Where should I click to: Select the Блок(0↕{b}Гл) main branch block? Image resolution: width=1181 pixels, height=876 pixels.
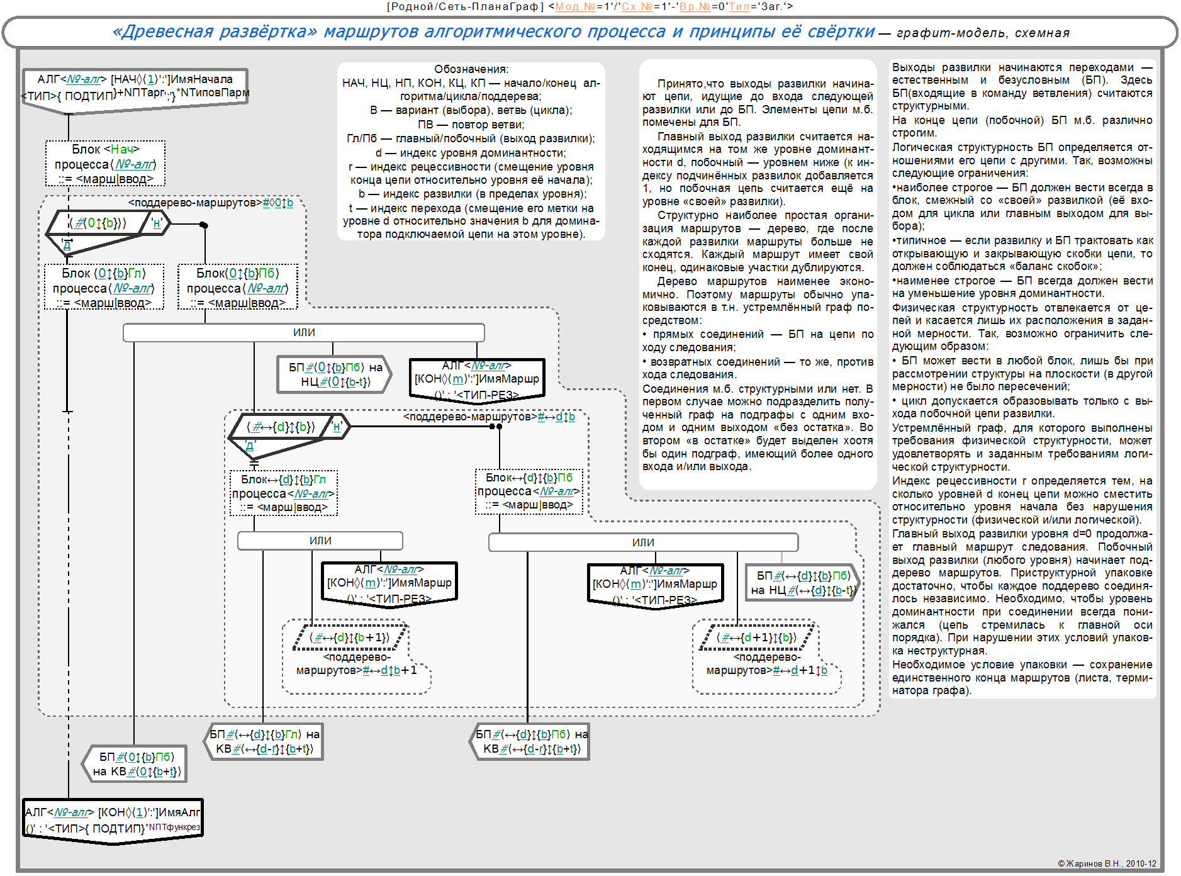pos(104,288)
